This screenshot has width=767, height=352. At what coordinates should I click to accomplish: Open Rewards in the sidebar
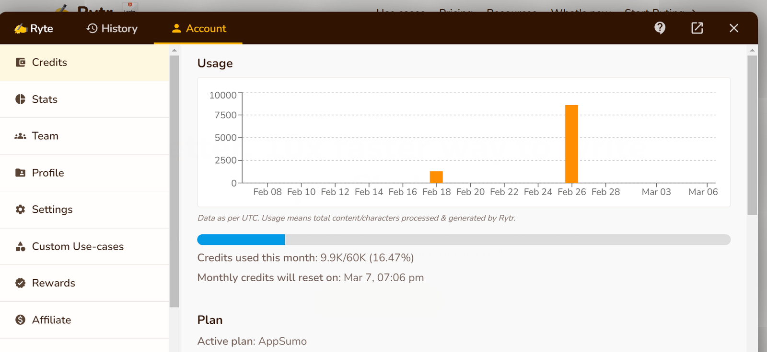(84, 283)
